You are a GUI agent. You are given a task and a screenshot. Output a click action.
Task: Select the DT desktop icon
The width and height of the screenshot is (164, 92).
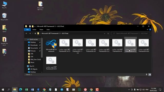click(x=4, y=52)
